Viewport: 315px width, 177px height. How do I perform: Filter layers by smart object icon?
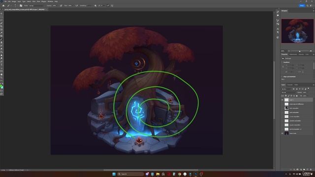[x=305, y=88]
